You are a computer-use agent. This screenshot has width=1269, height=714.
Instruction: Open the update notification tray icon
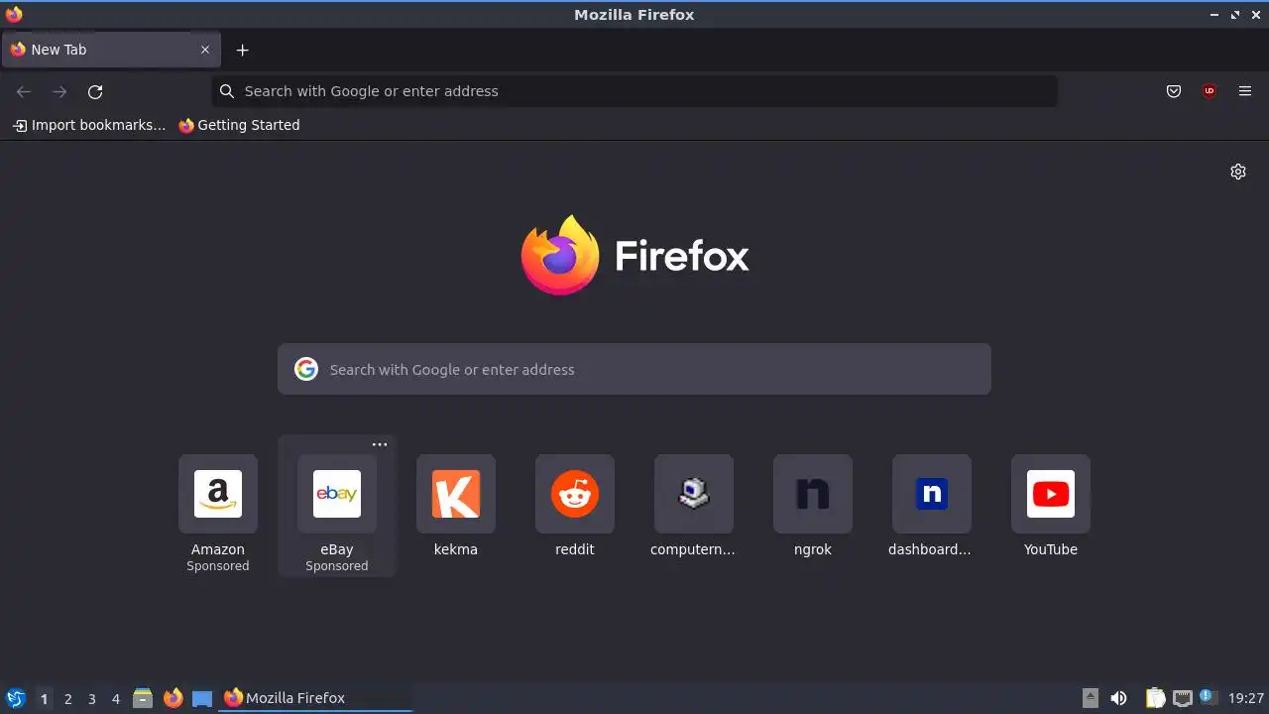pyautogui.click(x=1207, y=696)
